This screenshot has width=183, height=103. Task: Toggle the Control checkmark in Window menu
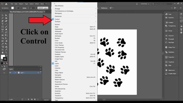pos(53,19)
